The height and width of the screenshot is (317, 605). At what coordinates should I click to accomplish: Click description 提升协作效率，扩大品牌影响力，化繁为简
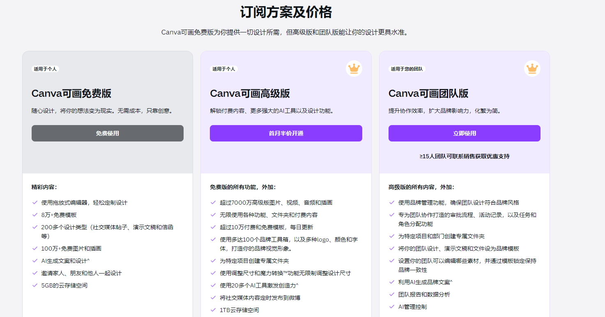tap(446, 111)
